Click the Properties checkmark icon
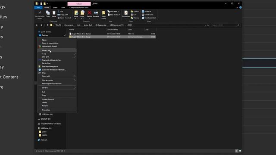Viewport: 276px width, 155px height. pyautogui.click(x=126, y=12)
